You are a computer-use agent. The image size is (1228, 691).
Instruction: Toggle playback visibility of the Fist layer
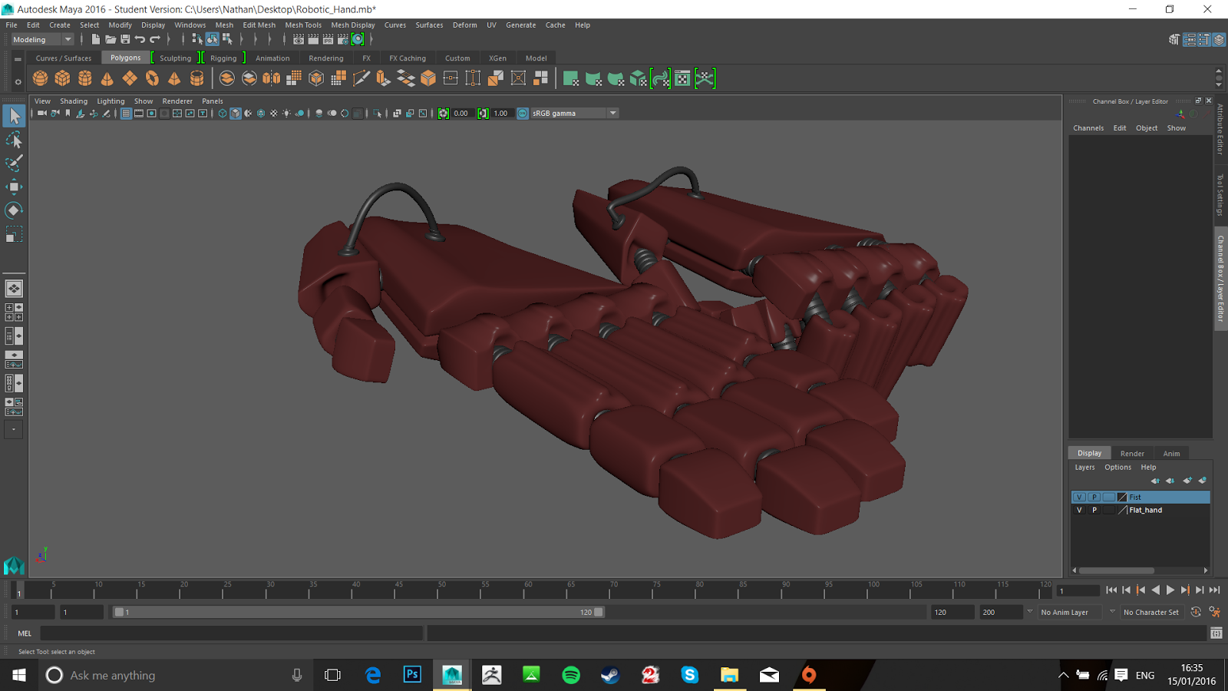[x=1094, y=497]
